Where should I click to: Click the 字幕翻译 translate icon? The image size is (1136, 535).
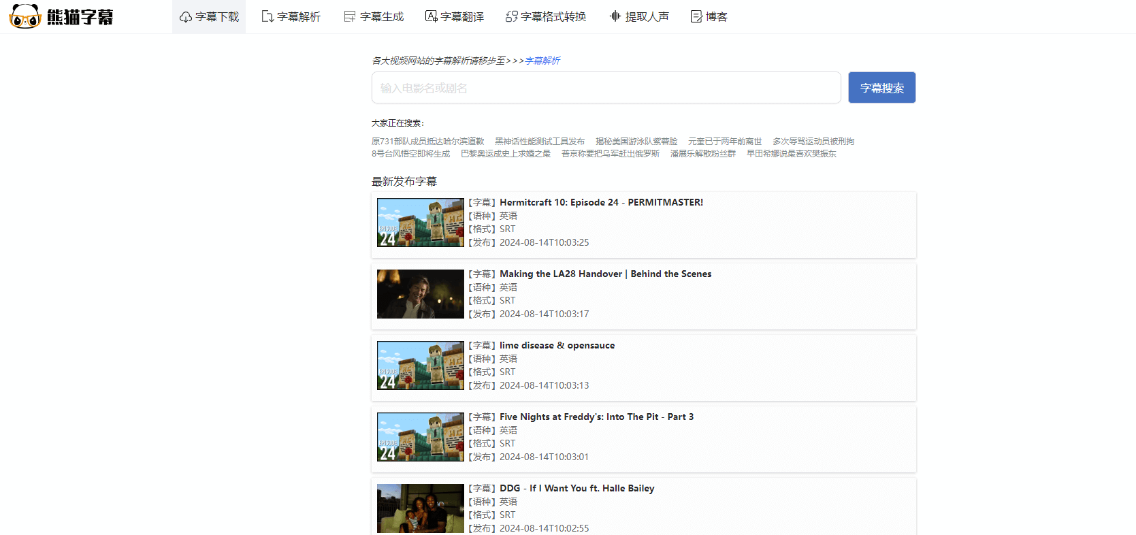click(x=431, y=16)
